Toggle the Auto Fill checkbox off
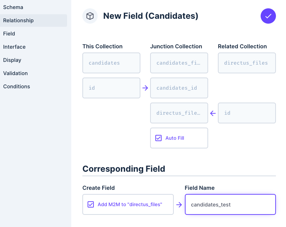 (x=158, y=138)
